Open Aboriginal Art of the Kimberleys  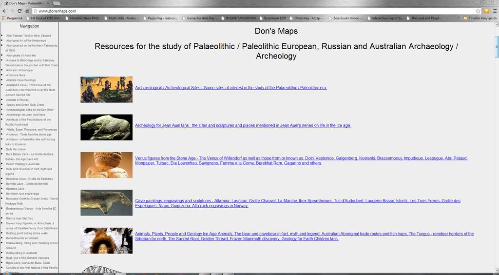(x=26, y=41)
